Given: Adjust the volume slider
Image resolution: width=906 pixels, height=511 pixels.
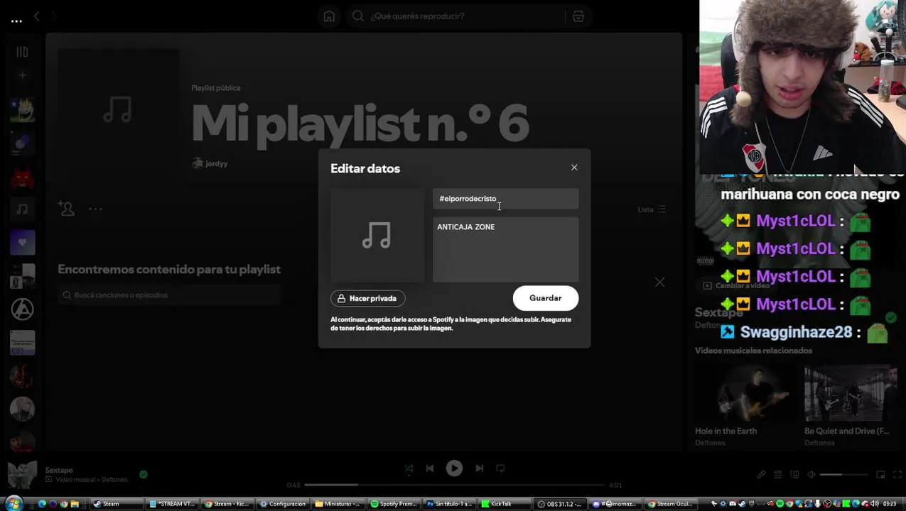Looking at the screenshot, I should click(843, 475).
